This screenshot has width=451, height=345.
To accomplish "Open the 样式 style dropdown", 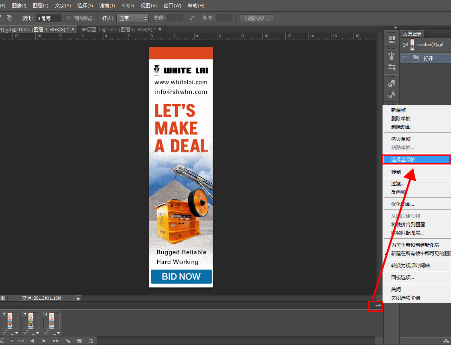I will click(x=132, y=18).
